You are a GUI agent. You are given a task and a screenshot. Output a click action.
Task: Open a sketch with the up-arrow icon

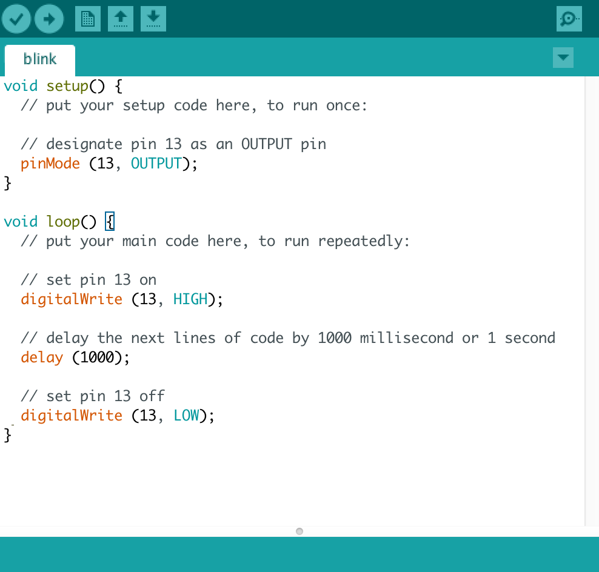coord(121,19)
